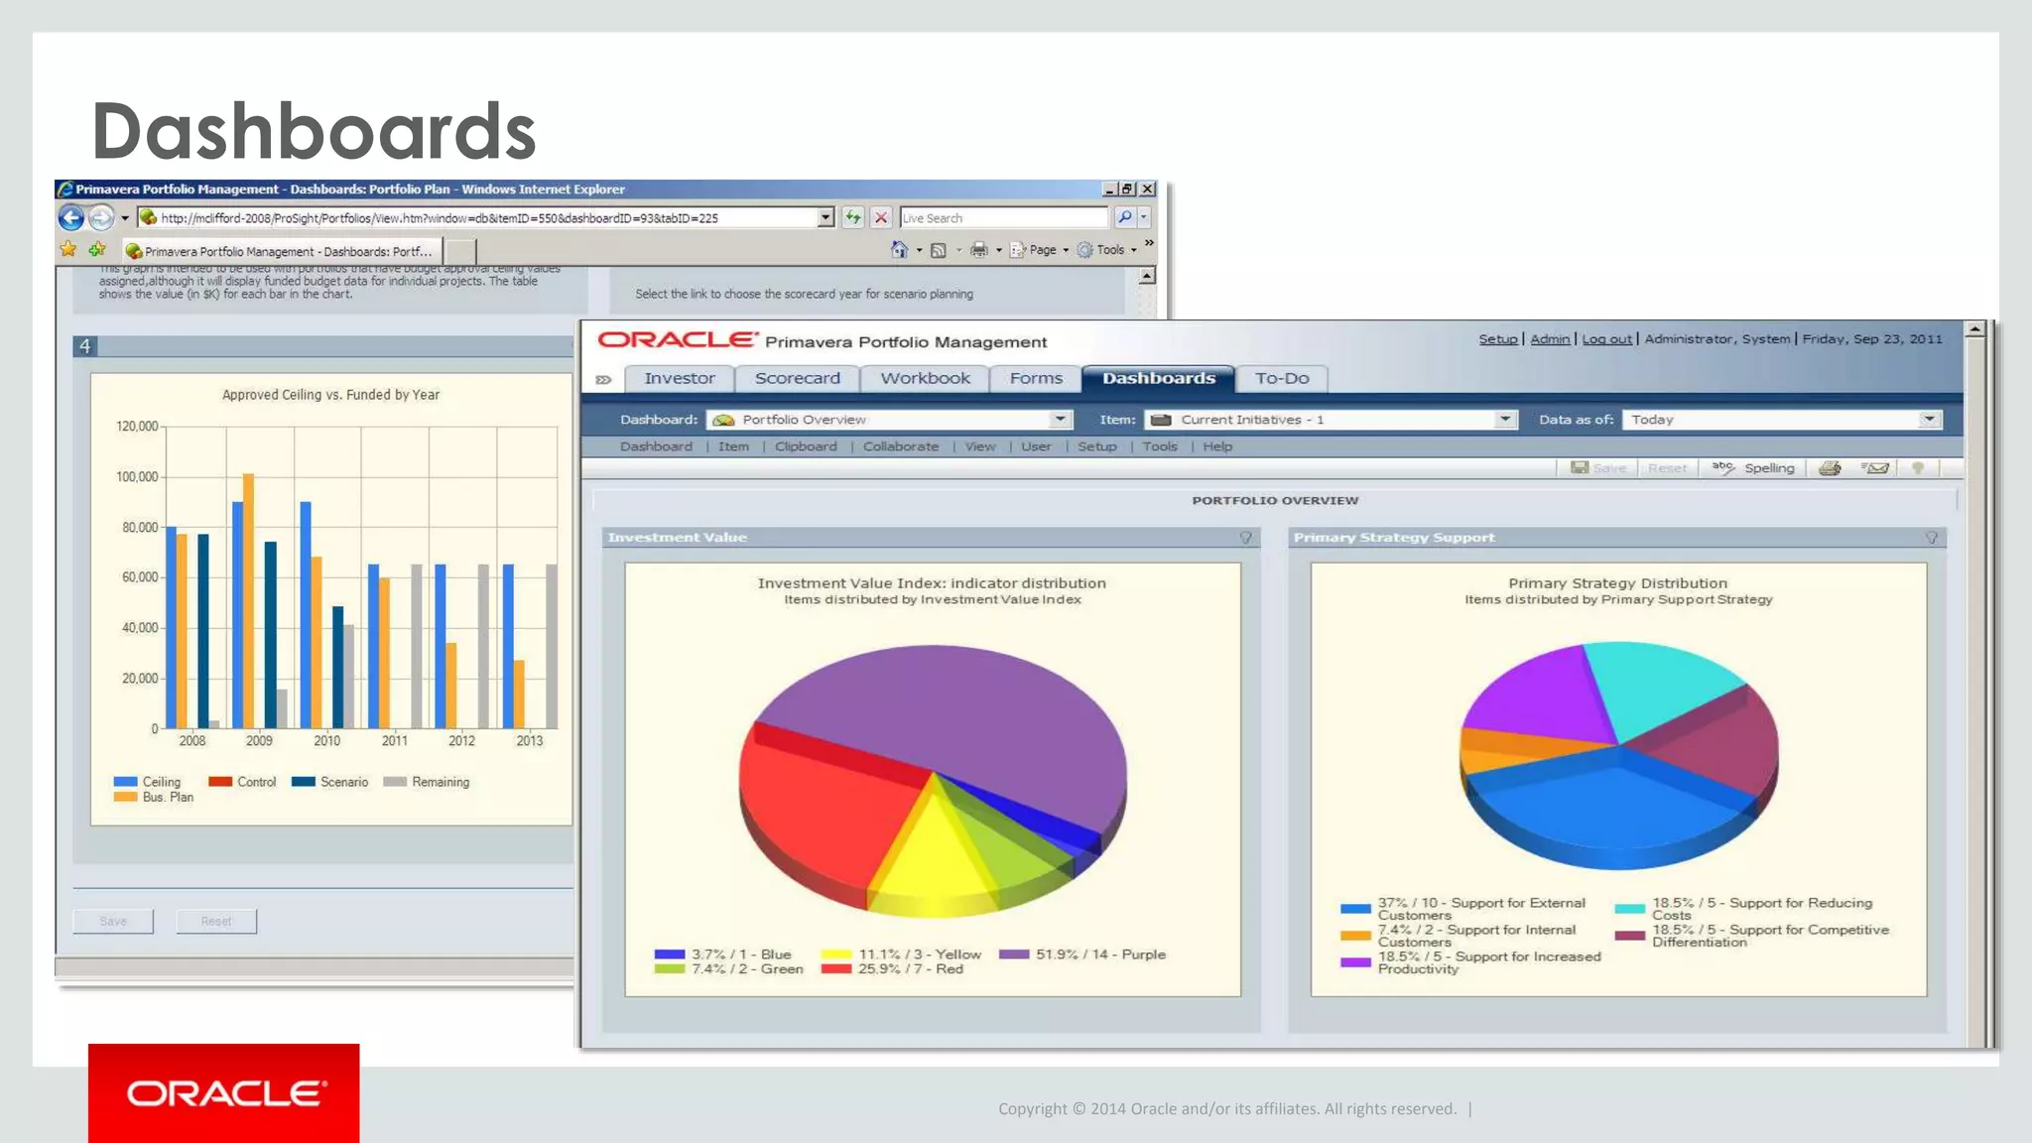Open the Item Current Initiatives dropdown
The height and width of the screenshot is (1143, 2032).
pos(1505,420)
